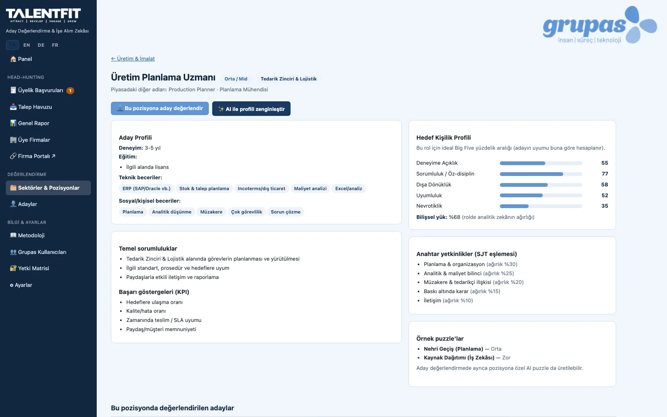Click Bu pozisyona aday değerlendir button

click(160, 108)
